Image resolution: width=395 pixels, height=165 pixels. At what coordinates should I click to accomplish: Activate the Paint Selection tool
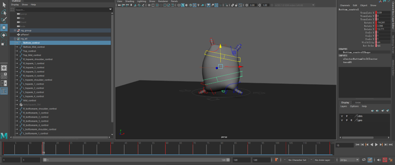click(x=4, y=20)
